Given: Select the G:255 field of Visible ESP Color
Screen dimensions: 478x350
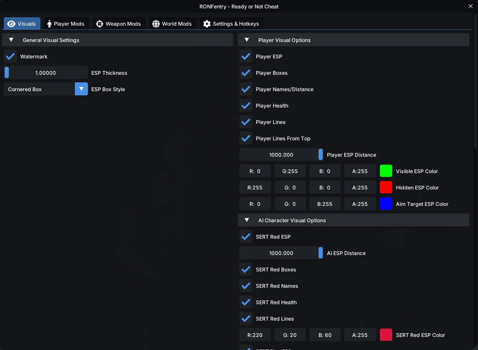Looking at the screenshot, I should tap(290, 171).
